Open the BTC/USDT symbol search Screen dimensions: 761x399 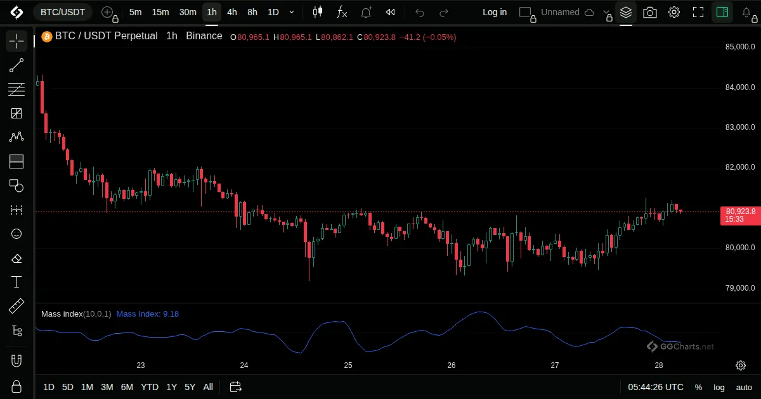63,12
